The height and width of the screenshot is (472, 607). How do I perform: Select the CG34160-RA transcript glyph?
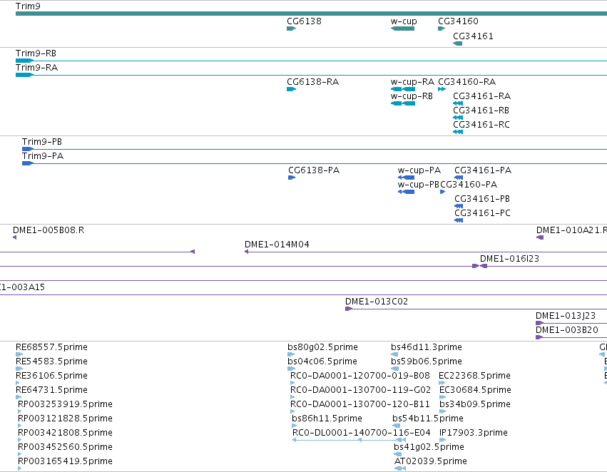coord(442,89)
